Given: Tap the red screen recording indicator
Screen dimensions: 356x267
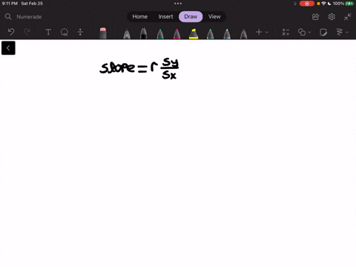Looking at the screenshot, I should pos(307,4).
